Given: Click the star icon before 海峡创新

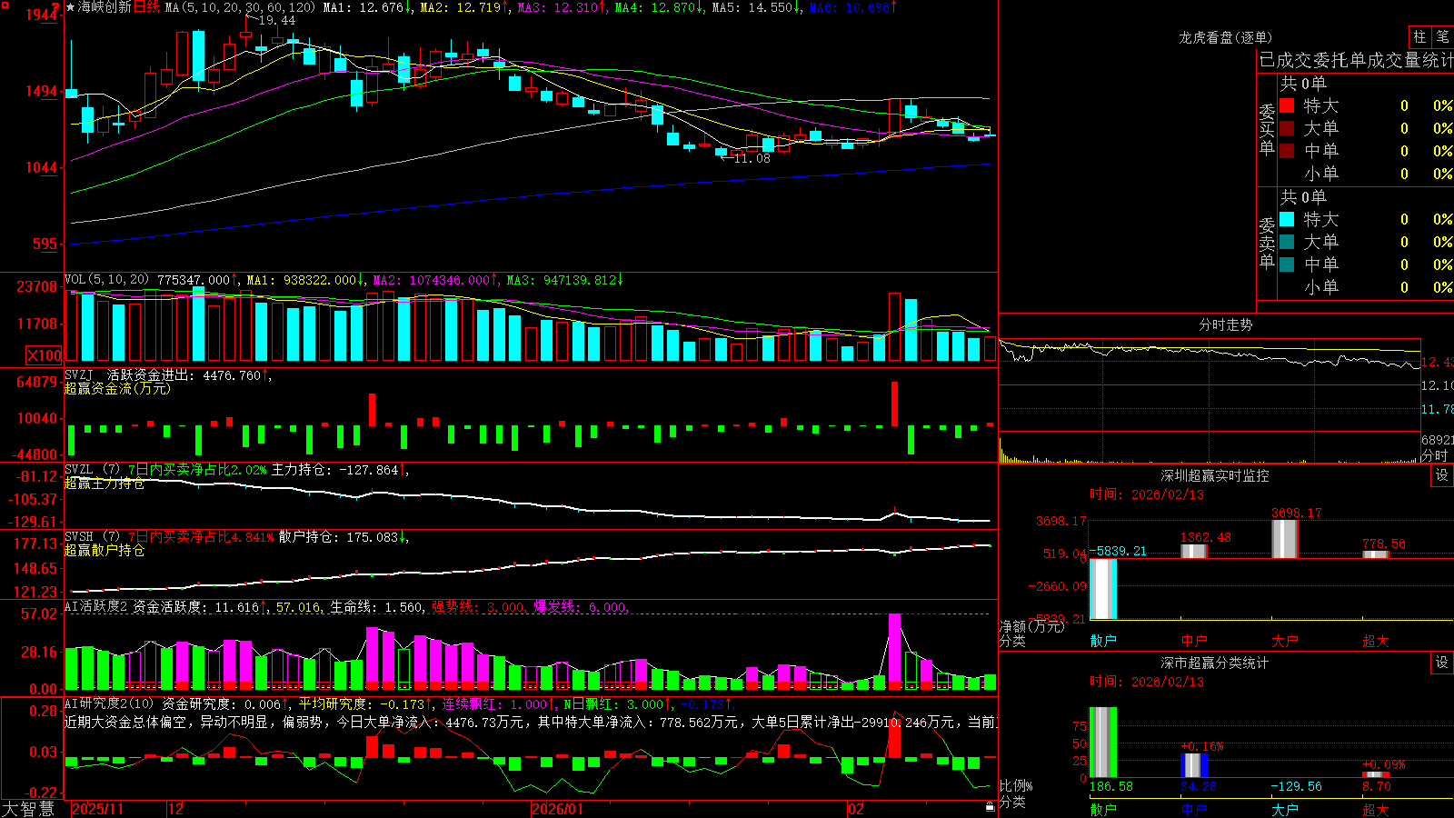Looking at the screenshot, I should pos(70,7).
